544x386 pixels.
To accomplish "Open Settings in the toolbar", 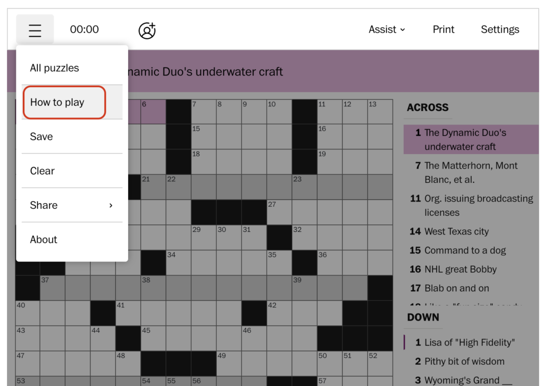I will pos(500,29).
